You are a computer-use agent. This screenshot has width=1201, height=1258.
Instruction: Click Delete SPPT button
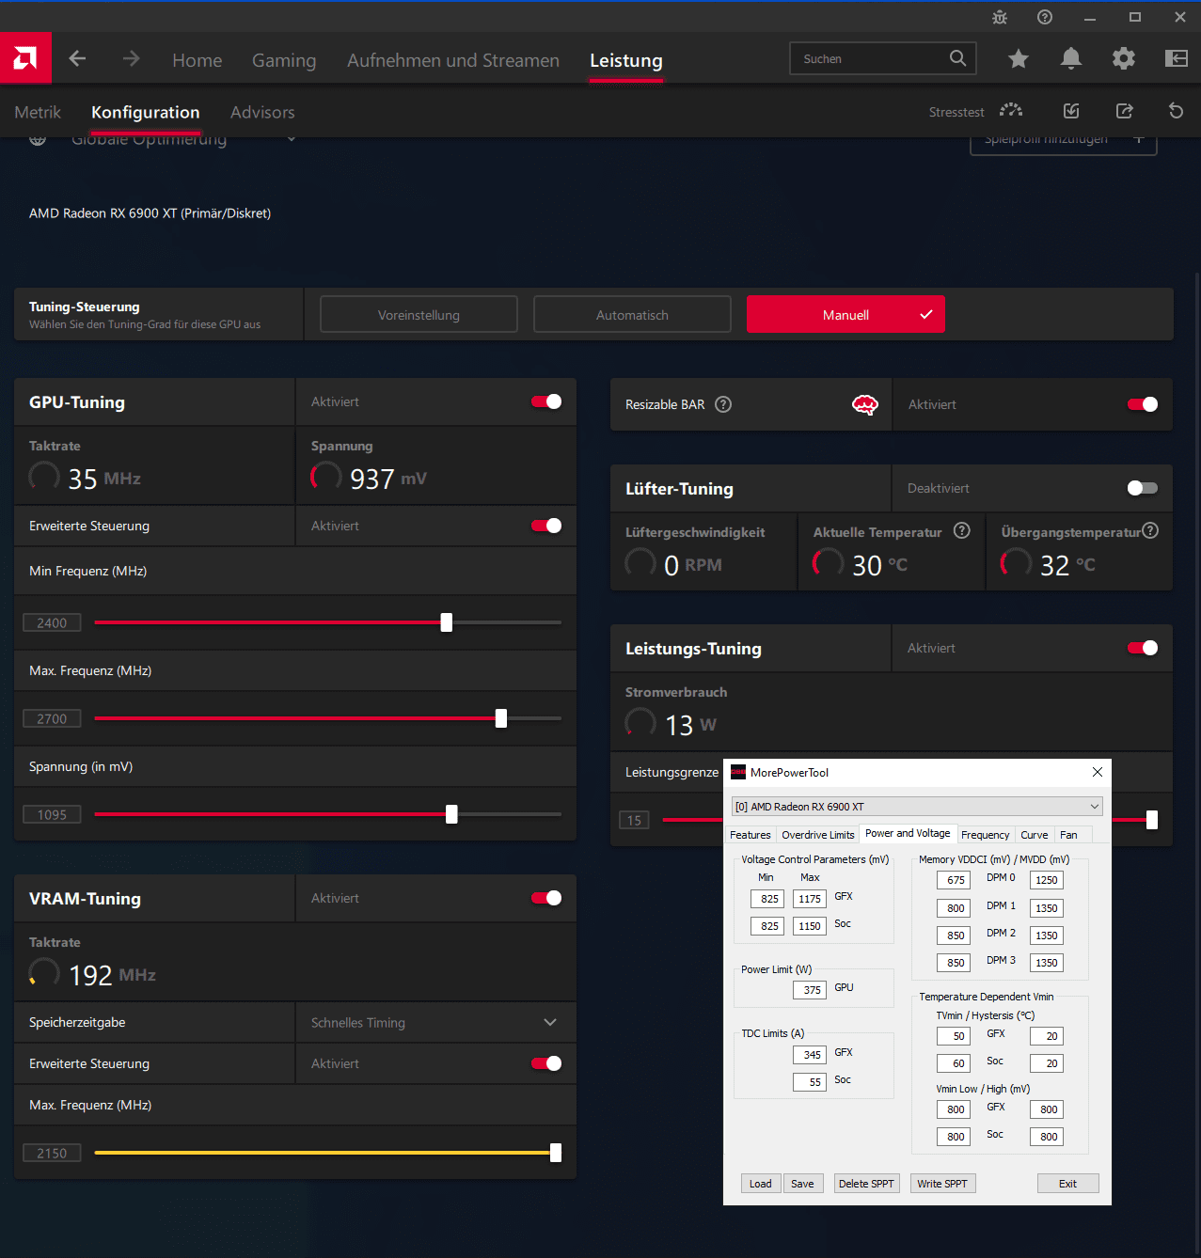tap(866, 1184)
